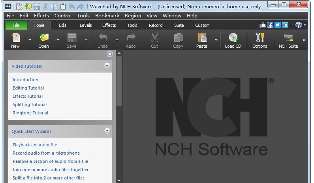Open Options via the tools icon
The width and height of the screenshot is (314, 183).
click(260, 37)
